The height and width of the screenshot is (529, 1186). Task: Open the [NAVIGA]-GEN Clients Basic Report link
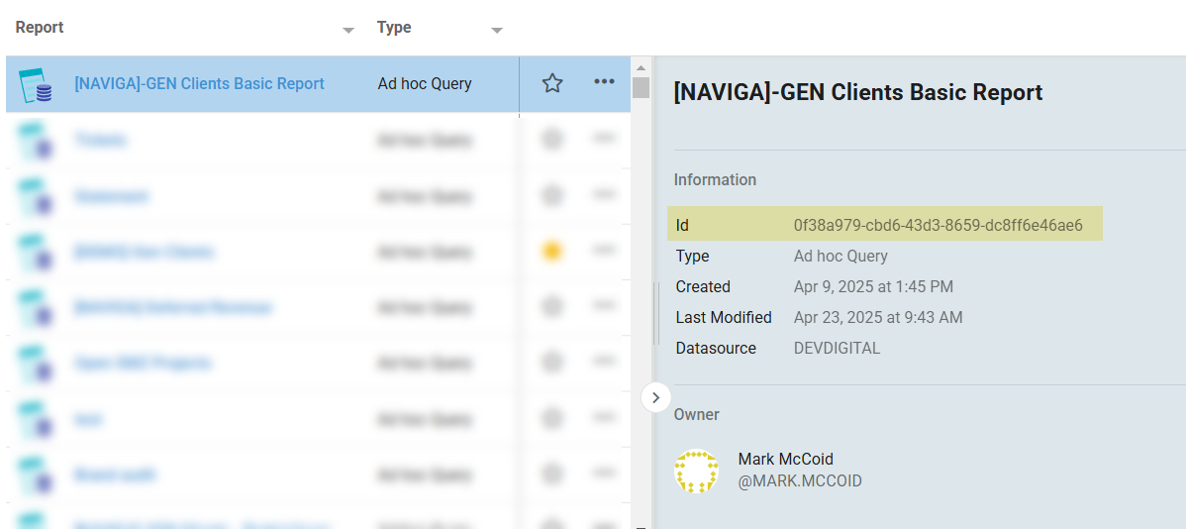(199, 83)
